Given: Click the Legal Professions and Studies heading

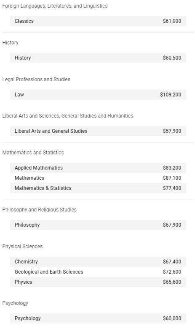Looking at the screenshot, I should pos(36,80).
